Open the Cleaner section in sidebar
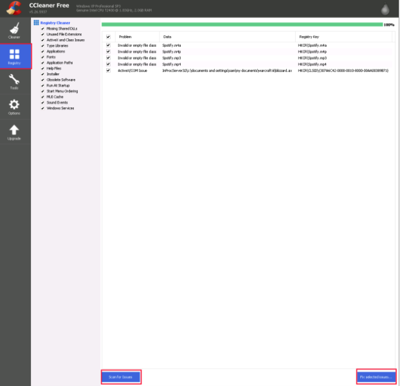The width and height of the screenshot is (400, 386). coord(14,31)
